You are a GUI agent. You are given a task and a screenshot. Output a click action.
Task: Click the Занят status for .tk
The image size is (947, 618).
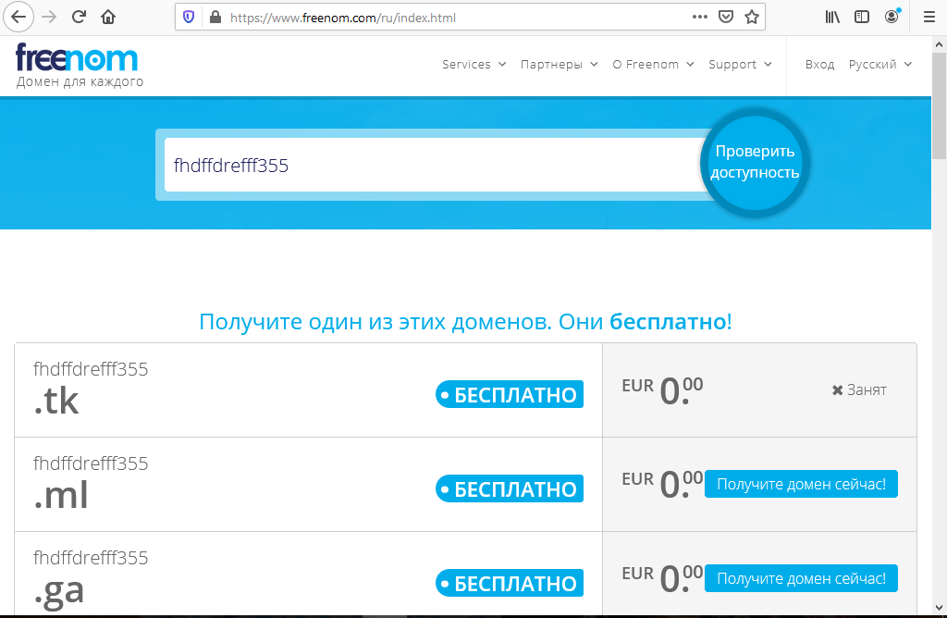click(859, 390)
